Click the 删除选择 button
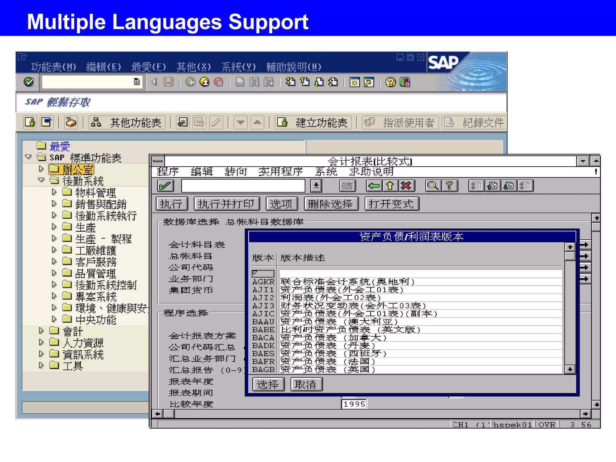This screenshot has height=462, width=616. pyautogui.click(x=331, y=204)
